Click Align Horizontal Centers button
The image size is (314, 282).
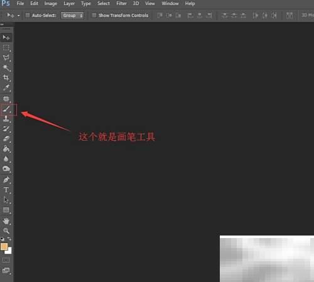pyautogui.click(x=200, y=15)
